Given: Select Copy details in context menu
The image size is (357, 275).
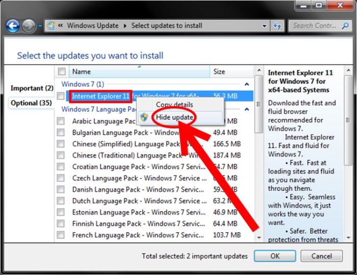Looking at the screenshot, I should (174, 105).
